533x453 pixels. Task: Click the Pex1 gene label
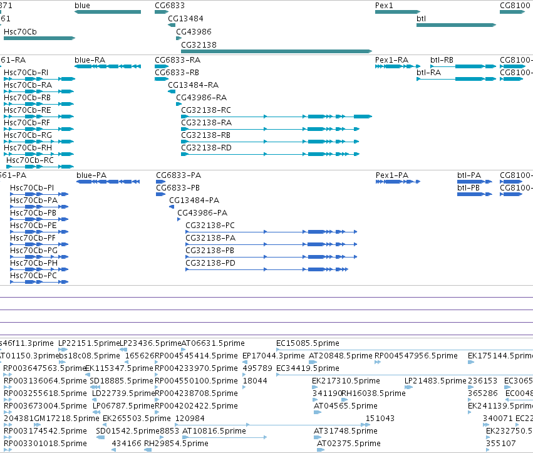(384, 6)
